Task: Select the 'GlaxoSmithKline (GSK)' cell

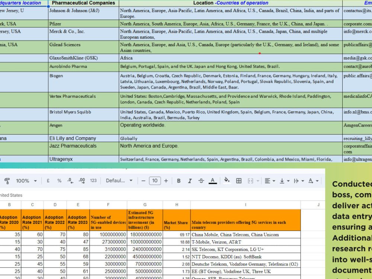Action: pyautogui.click(x=83, y=58)
